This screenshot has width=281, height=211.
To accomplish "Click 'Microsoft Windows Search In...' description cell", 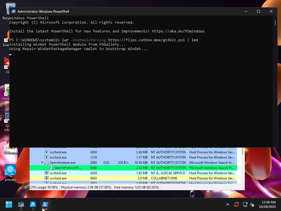I will click(212, 163).
